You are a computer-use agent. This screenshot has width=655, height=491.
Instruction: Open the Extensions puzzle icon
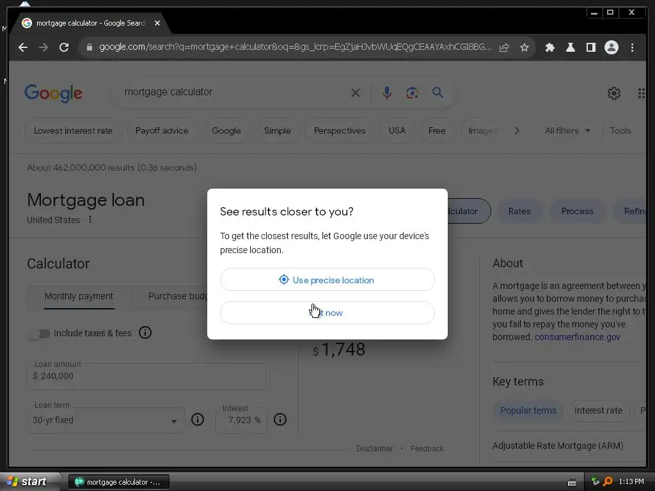(x=549, y=47)
